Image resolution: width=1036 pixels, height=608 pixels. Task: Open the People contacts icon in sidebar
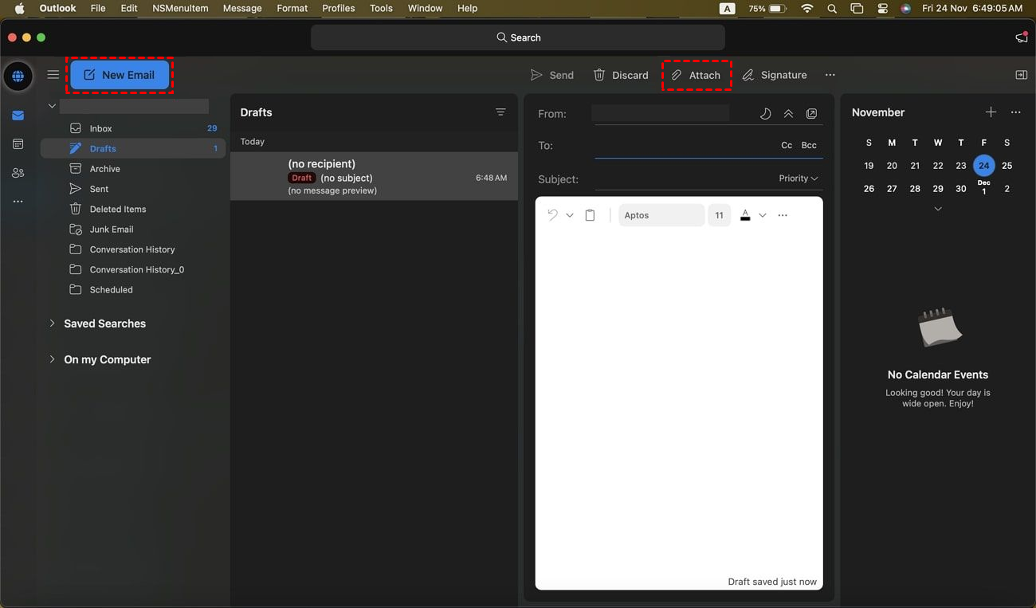[x=18, y=173]
